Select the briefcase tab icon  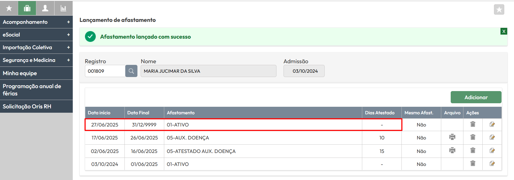(27, 8)
